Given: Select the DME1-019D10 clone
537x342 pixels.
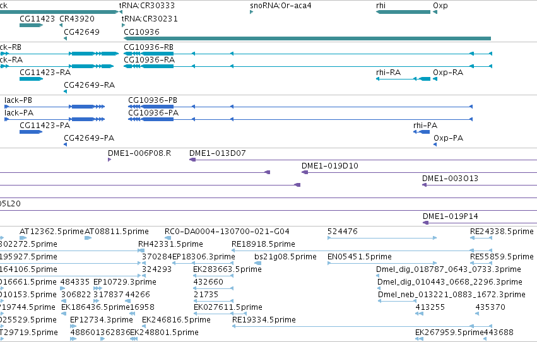Looking at the screenshot, I should pos(419,172).
